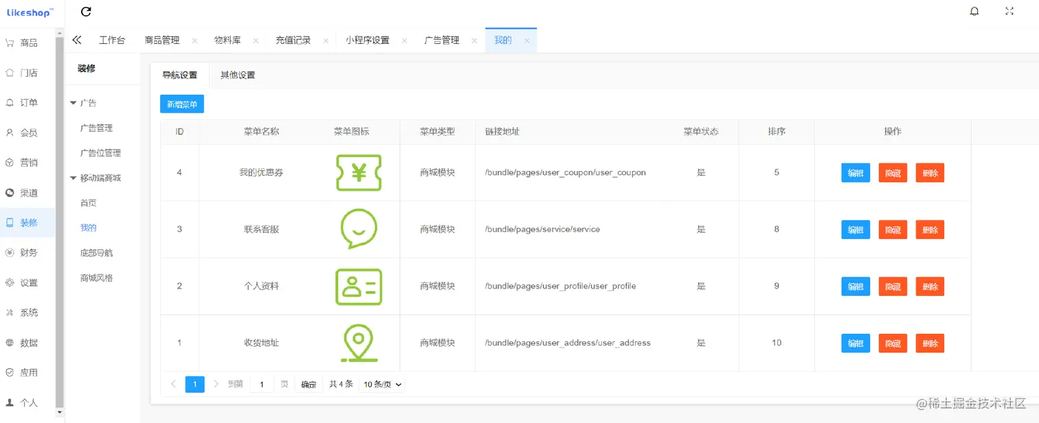Click the 收货地址 location pin icon image

click(x=358, y=343)
